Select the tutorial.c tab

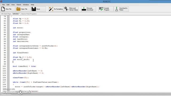[16, 14]
